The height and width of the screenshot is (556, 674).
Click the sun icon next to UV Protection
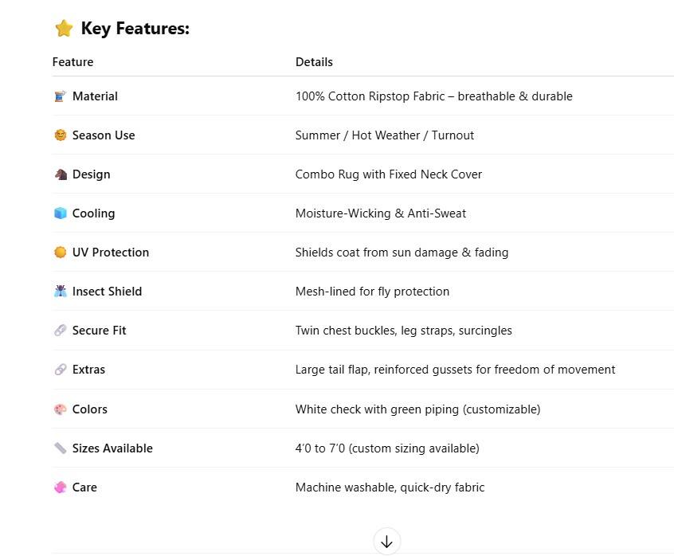click(60, 253)
